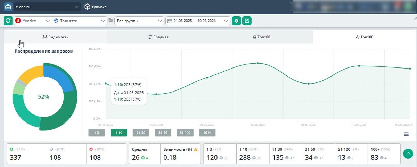Click the improved positions card showing 337

27,153
